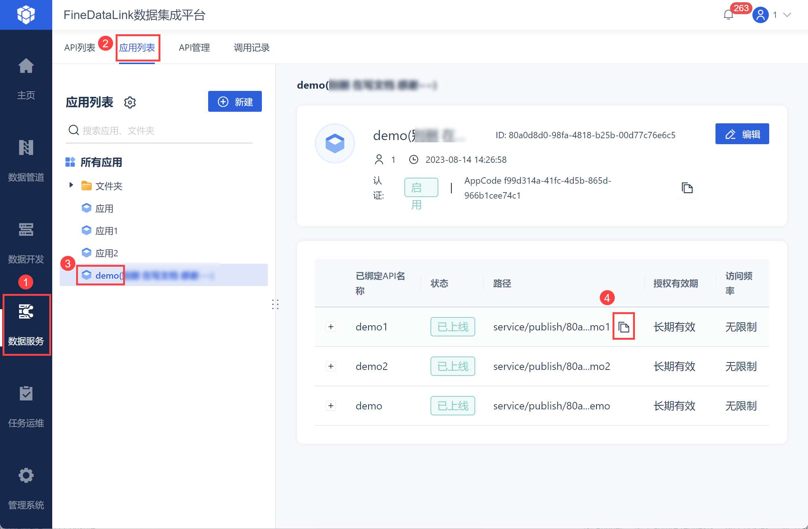Switch to the API列表 tab
The width and height of the screenshot is (808, 529).
click(x=80, y=48)
